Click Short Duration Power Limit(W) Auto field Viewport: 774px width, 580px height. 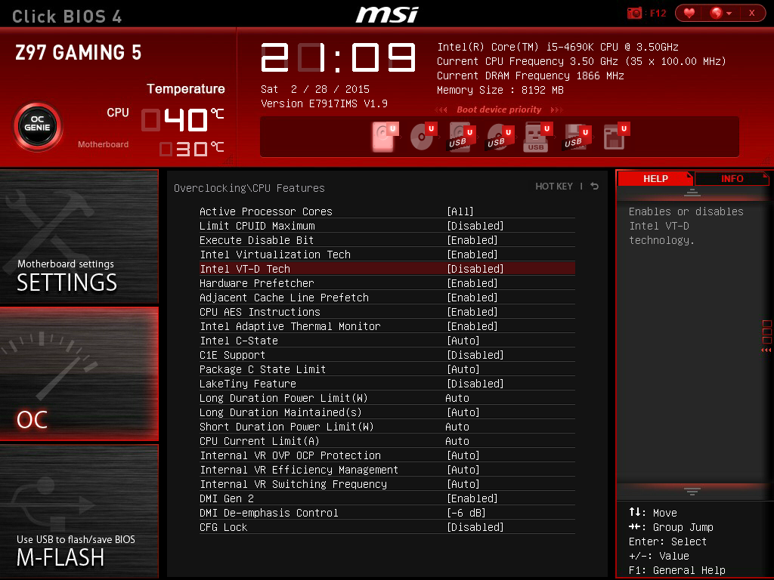tap(457, 427)
